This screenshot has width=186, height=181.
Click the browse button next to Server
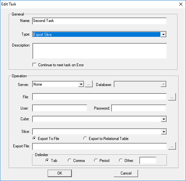89,84
